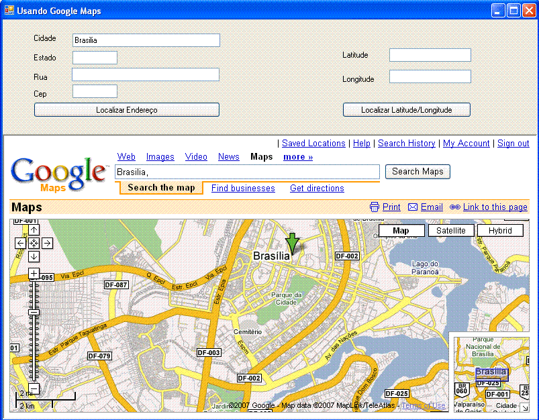
Task: Expand the more » menu
Action: [x=298, y=157]
